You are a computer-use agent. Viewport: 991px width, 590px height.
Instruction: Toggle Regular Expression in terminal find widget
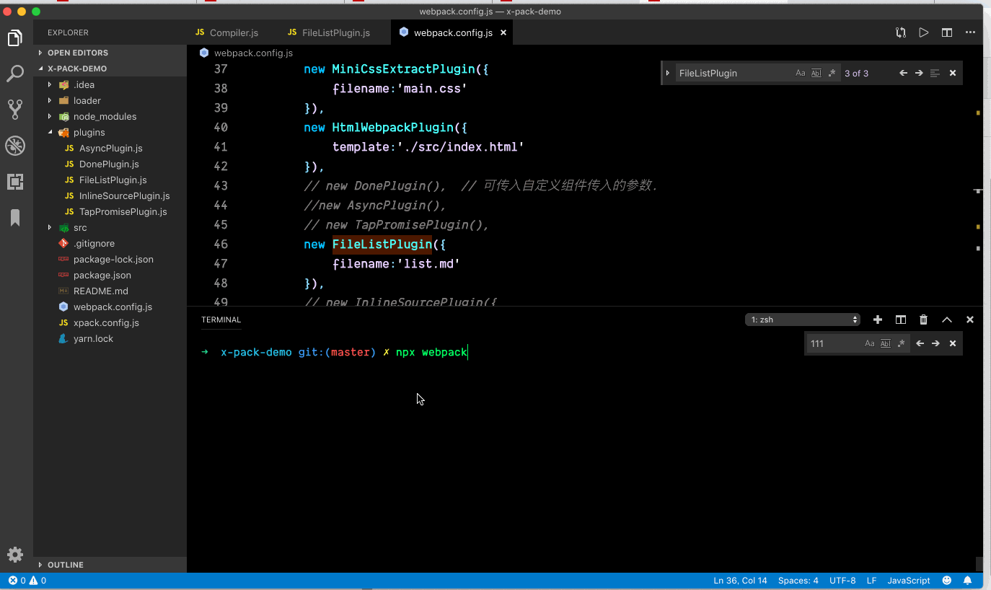(900, 343)
